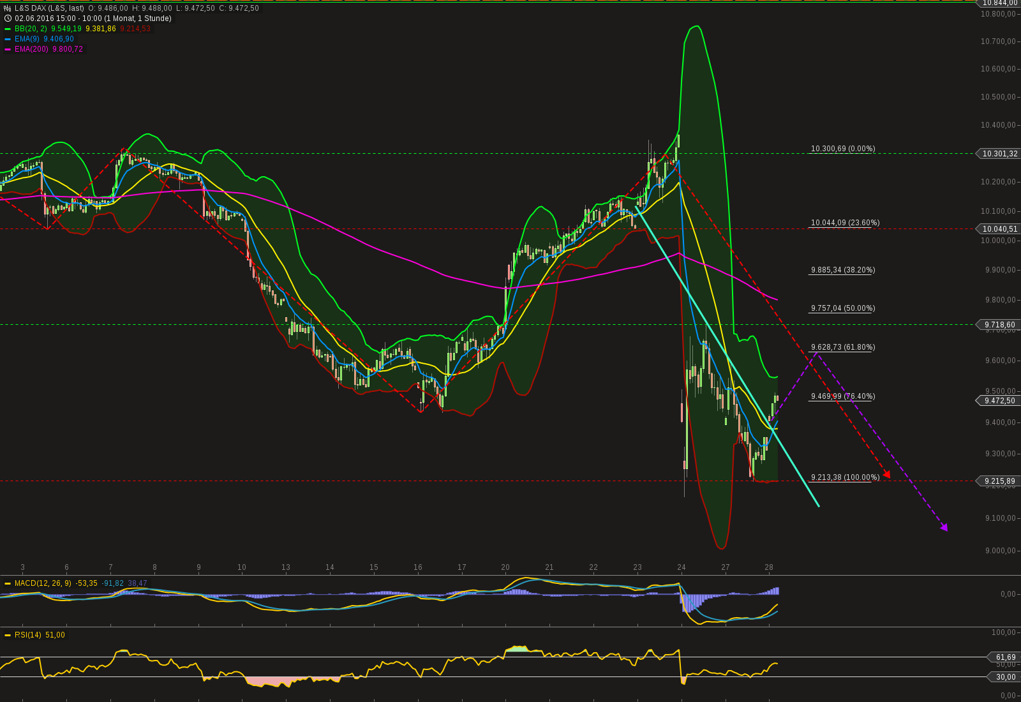Click day 16 on the time axis
1021x702 pixels.
418,567
